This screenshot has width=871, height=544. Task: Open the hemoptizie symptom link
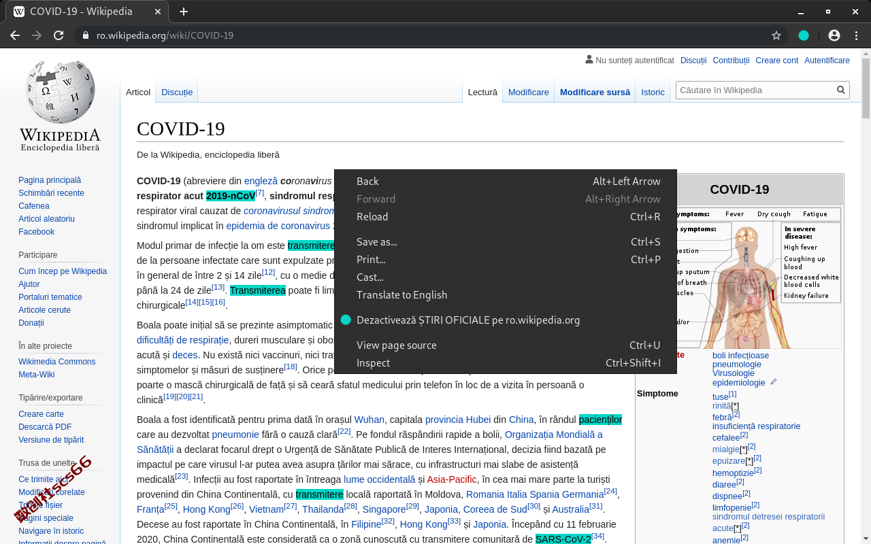(733, 473)
